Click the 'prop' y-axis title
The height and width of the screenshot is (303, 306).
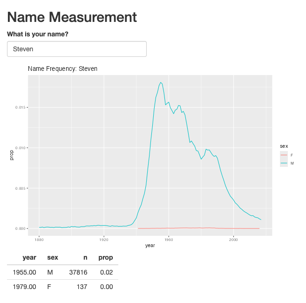12,155
